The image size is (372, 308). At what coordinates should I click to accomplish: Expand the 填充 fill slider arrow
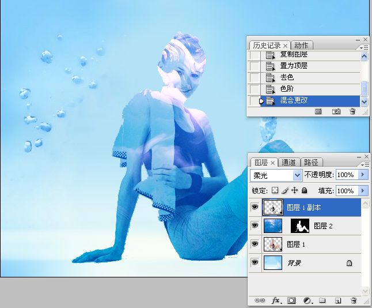point(363,190)
